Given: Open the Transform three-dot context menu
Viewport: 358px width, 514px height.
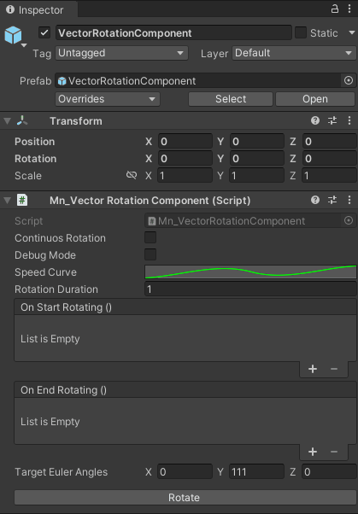Looking at the screenshot, I should 349,120.
